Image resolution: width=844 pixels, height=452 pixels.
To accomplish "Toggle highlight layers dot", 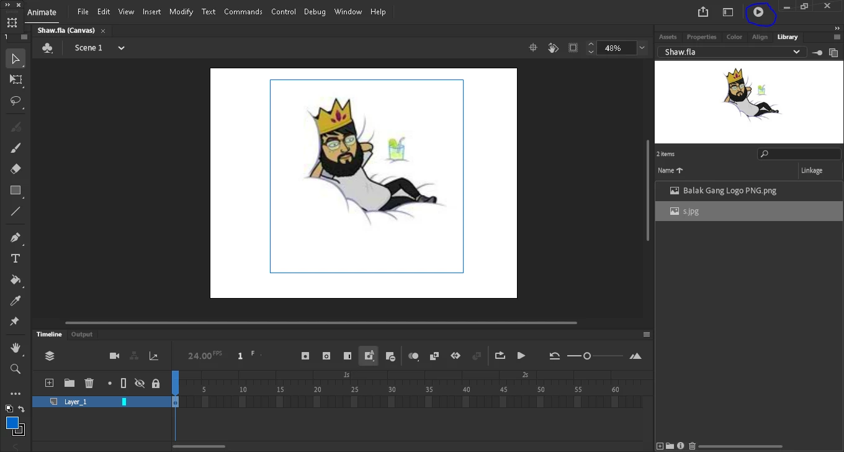I will point(110,383).
